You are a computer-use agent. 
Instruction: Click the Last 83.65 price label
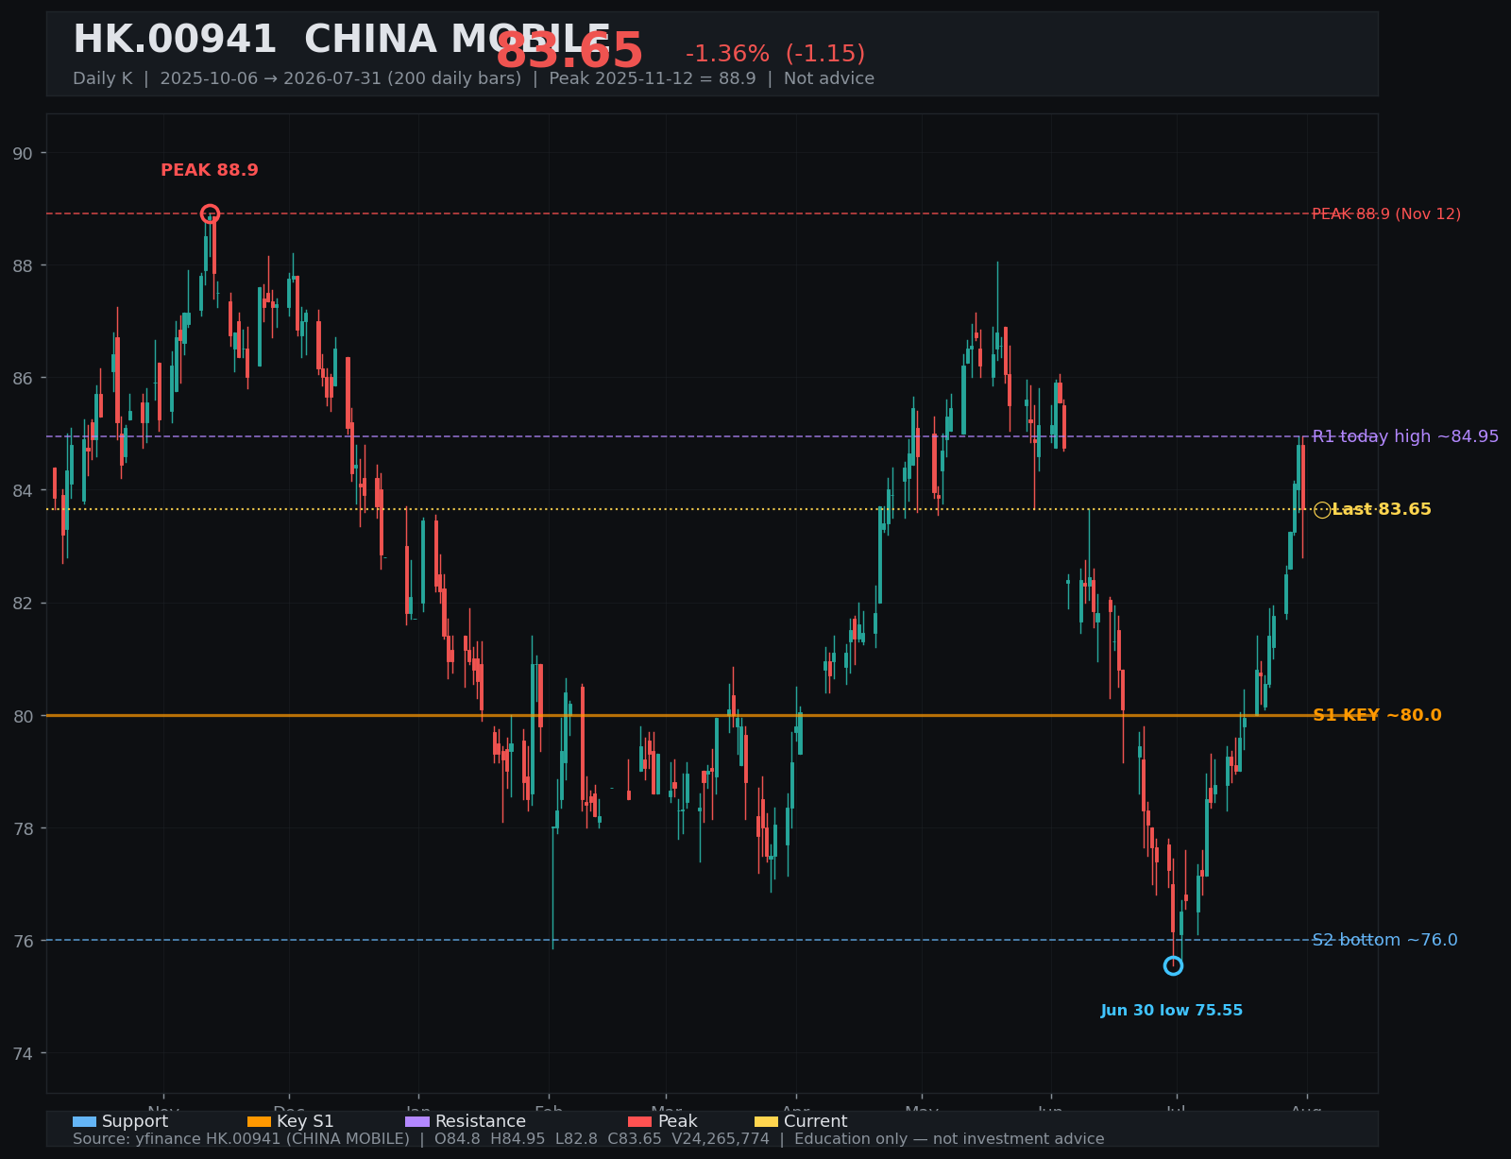click(x=1382, y=509)
